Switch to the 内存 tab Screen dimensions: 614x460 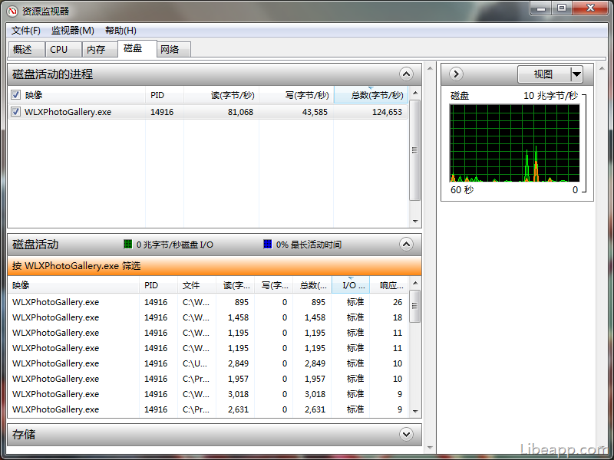(100, 50)
